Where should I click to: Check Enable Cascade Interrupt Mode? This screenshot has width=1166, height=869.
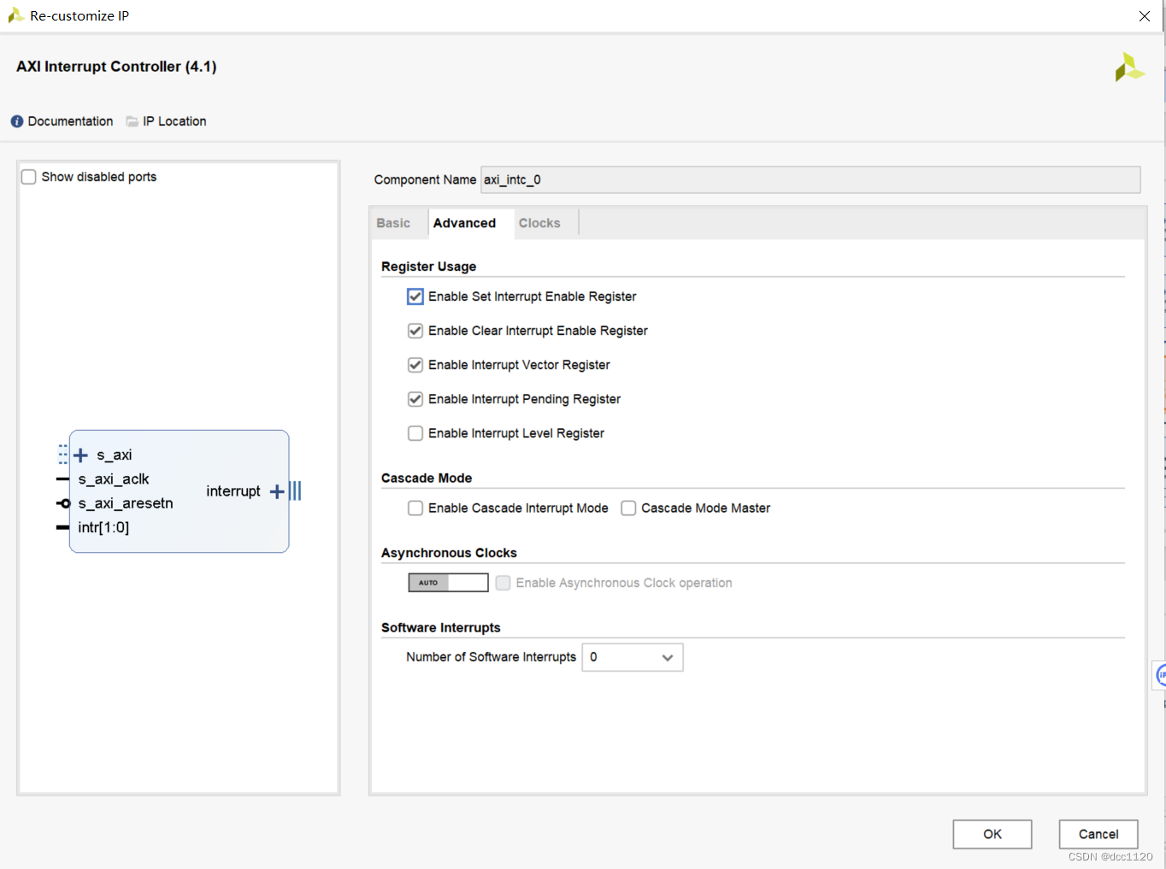(415, 508)
